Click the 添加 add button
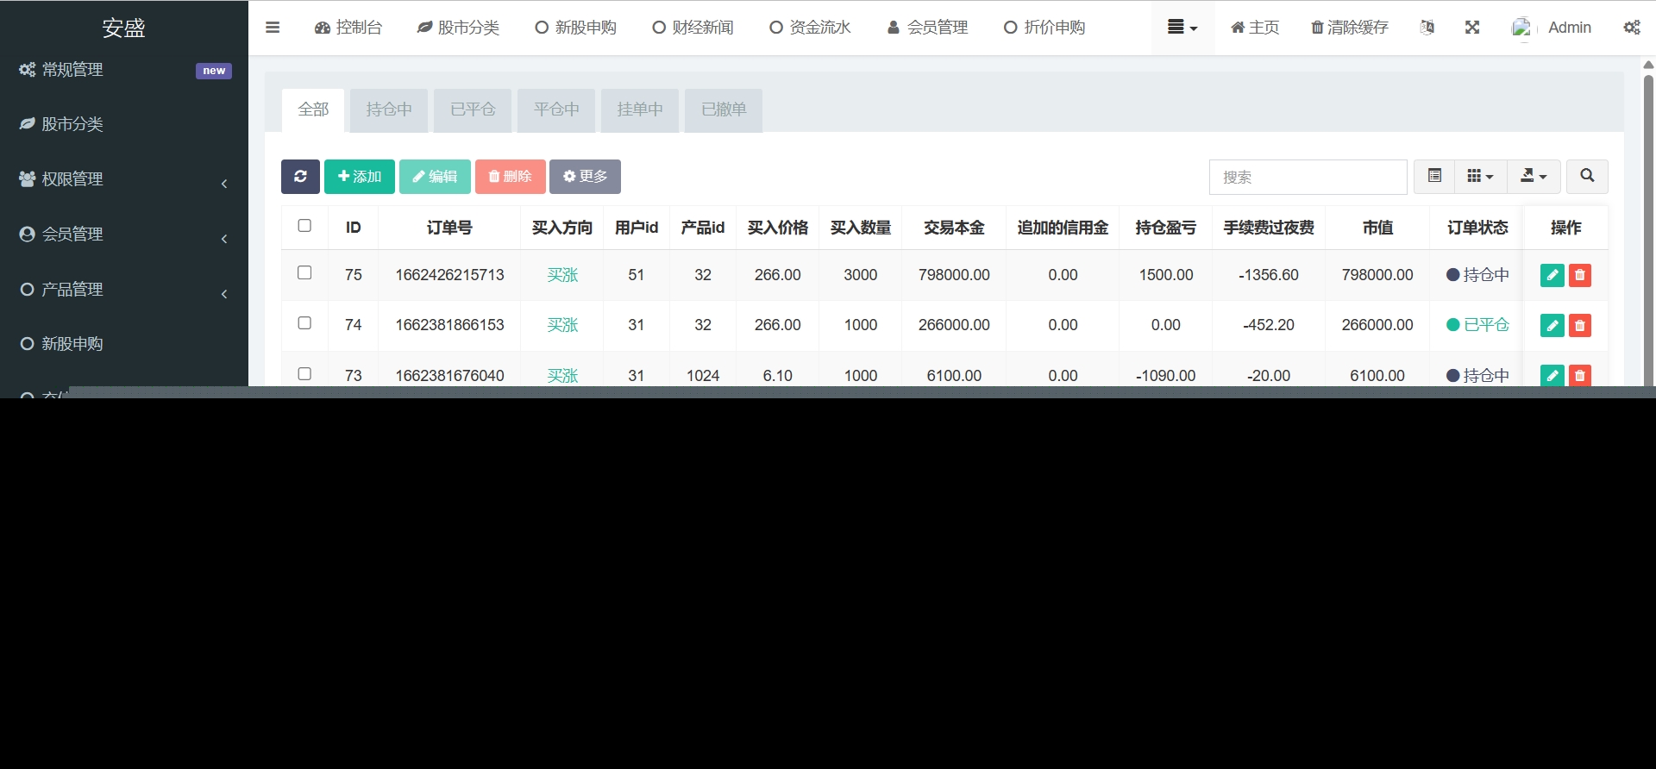The image size is (1656, 769). [360, 177]
